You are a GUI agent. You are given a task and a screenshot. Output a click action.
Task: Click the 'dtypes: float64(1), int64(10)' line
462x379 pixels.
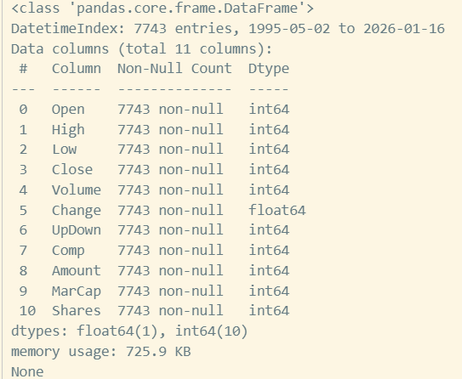click(129, 331)
